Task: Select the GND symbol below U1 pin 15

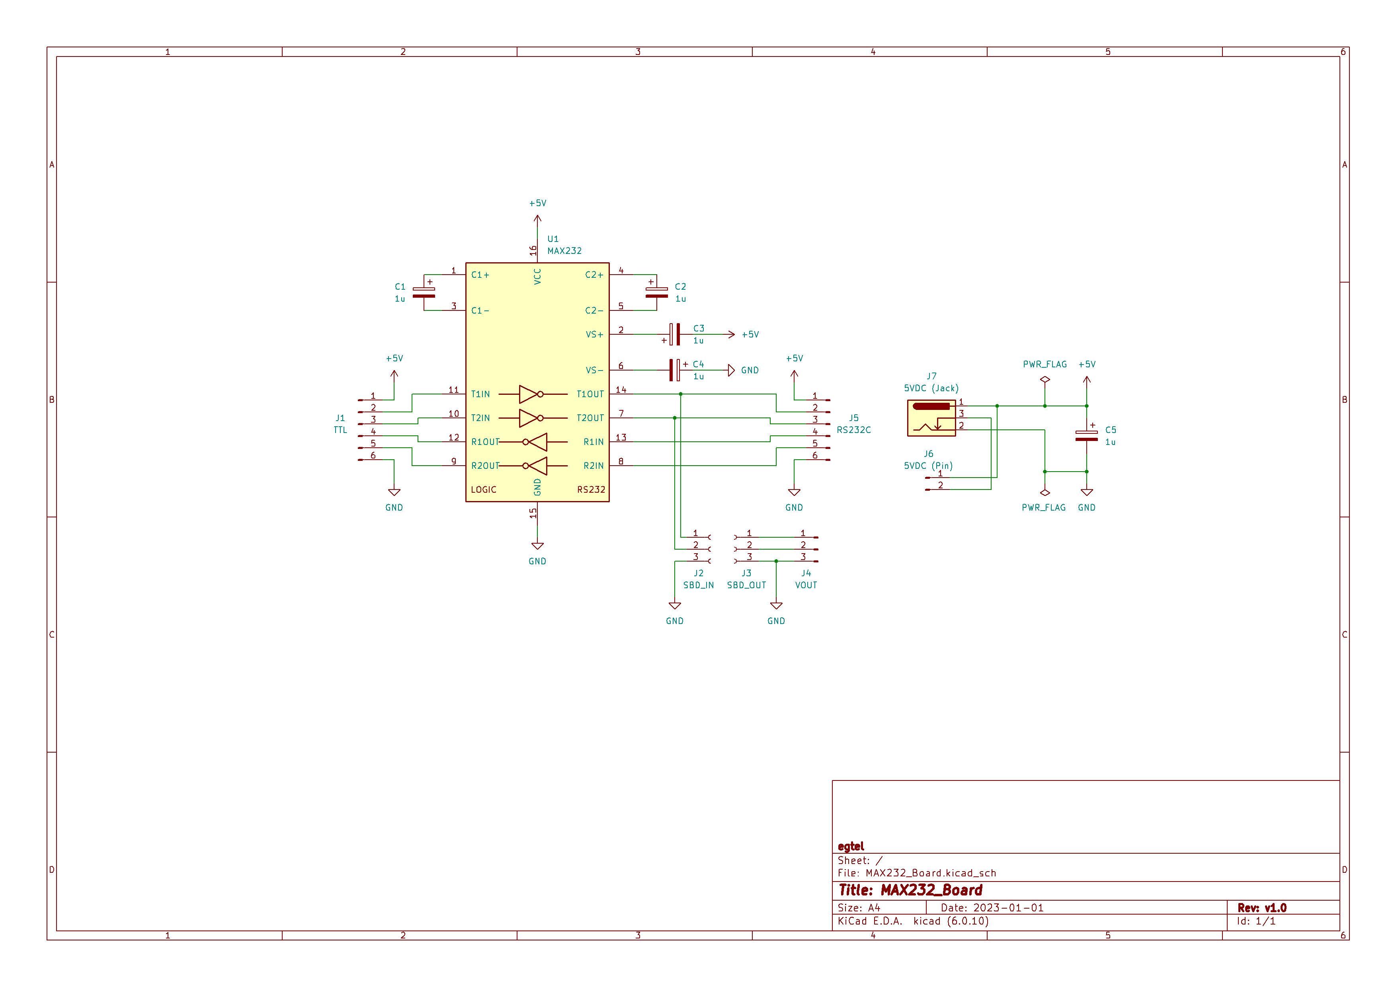Action: 537,546
